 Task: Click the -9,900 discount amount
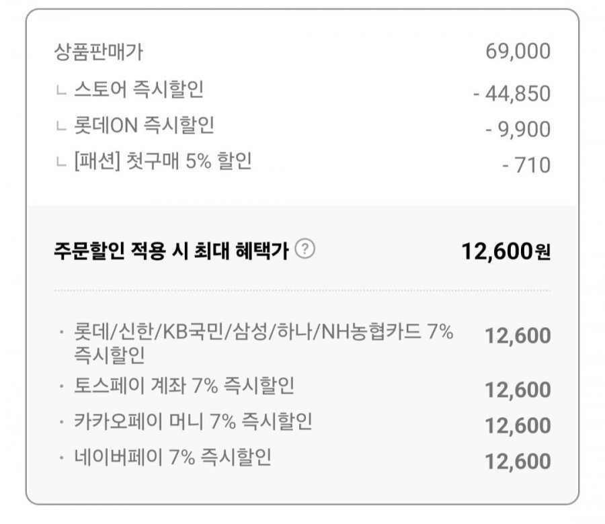(x=518, y=130)
